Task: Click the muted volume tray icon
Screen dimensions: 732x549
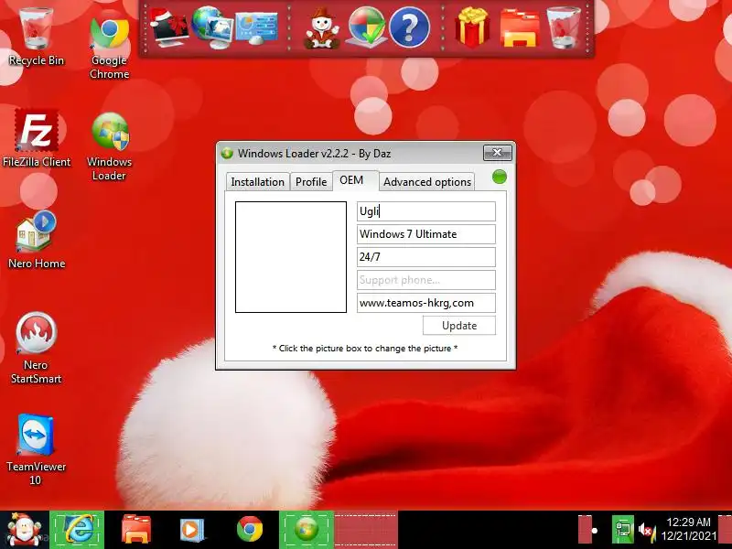Action: [647, 531]
